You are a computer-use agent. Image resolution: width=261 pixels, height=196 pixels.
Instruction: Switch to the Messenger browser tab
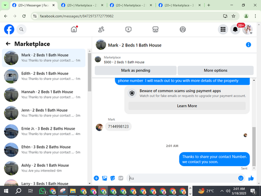[x=33, y=5]
